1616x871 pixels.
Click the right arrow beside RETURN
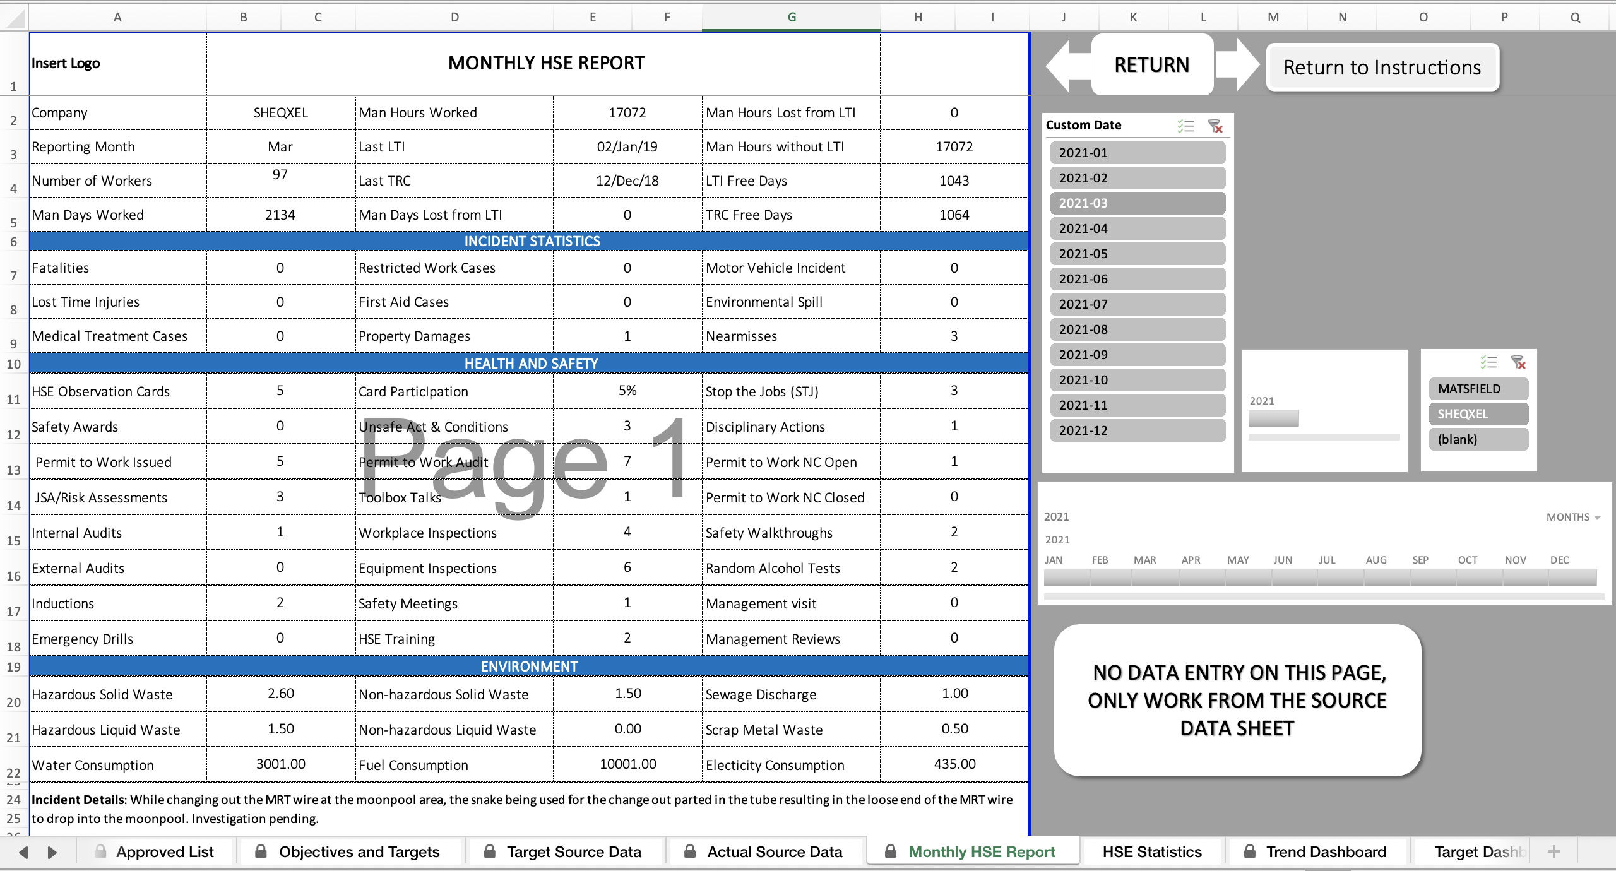click(x=1238, y=66)
